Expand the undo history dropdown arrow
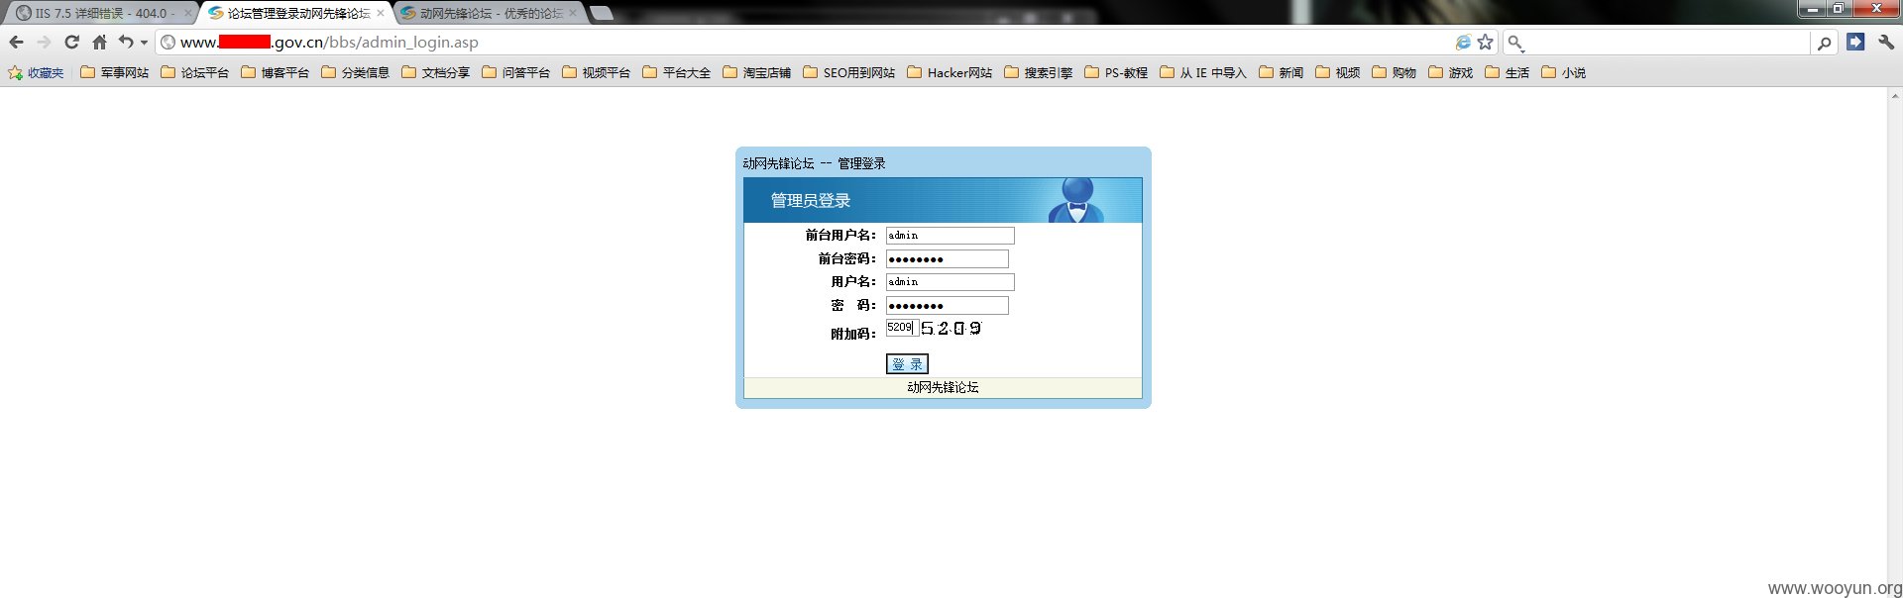1903x598 pixels. click(144, 43)
